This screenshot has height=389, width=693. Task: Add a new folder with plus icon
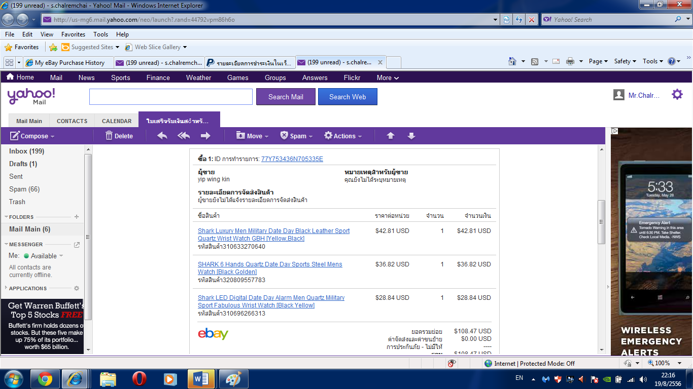[77, 217]
